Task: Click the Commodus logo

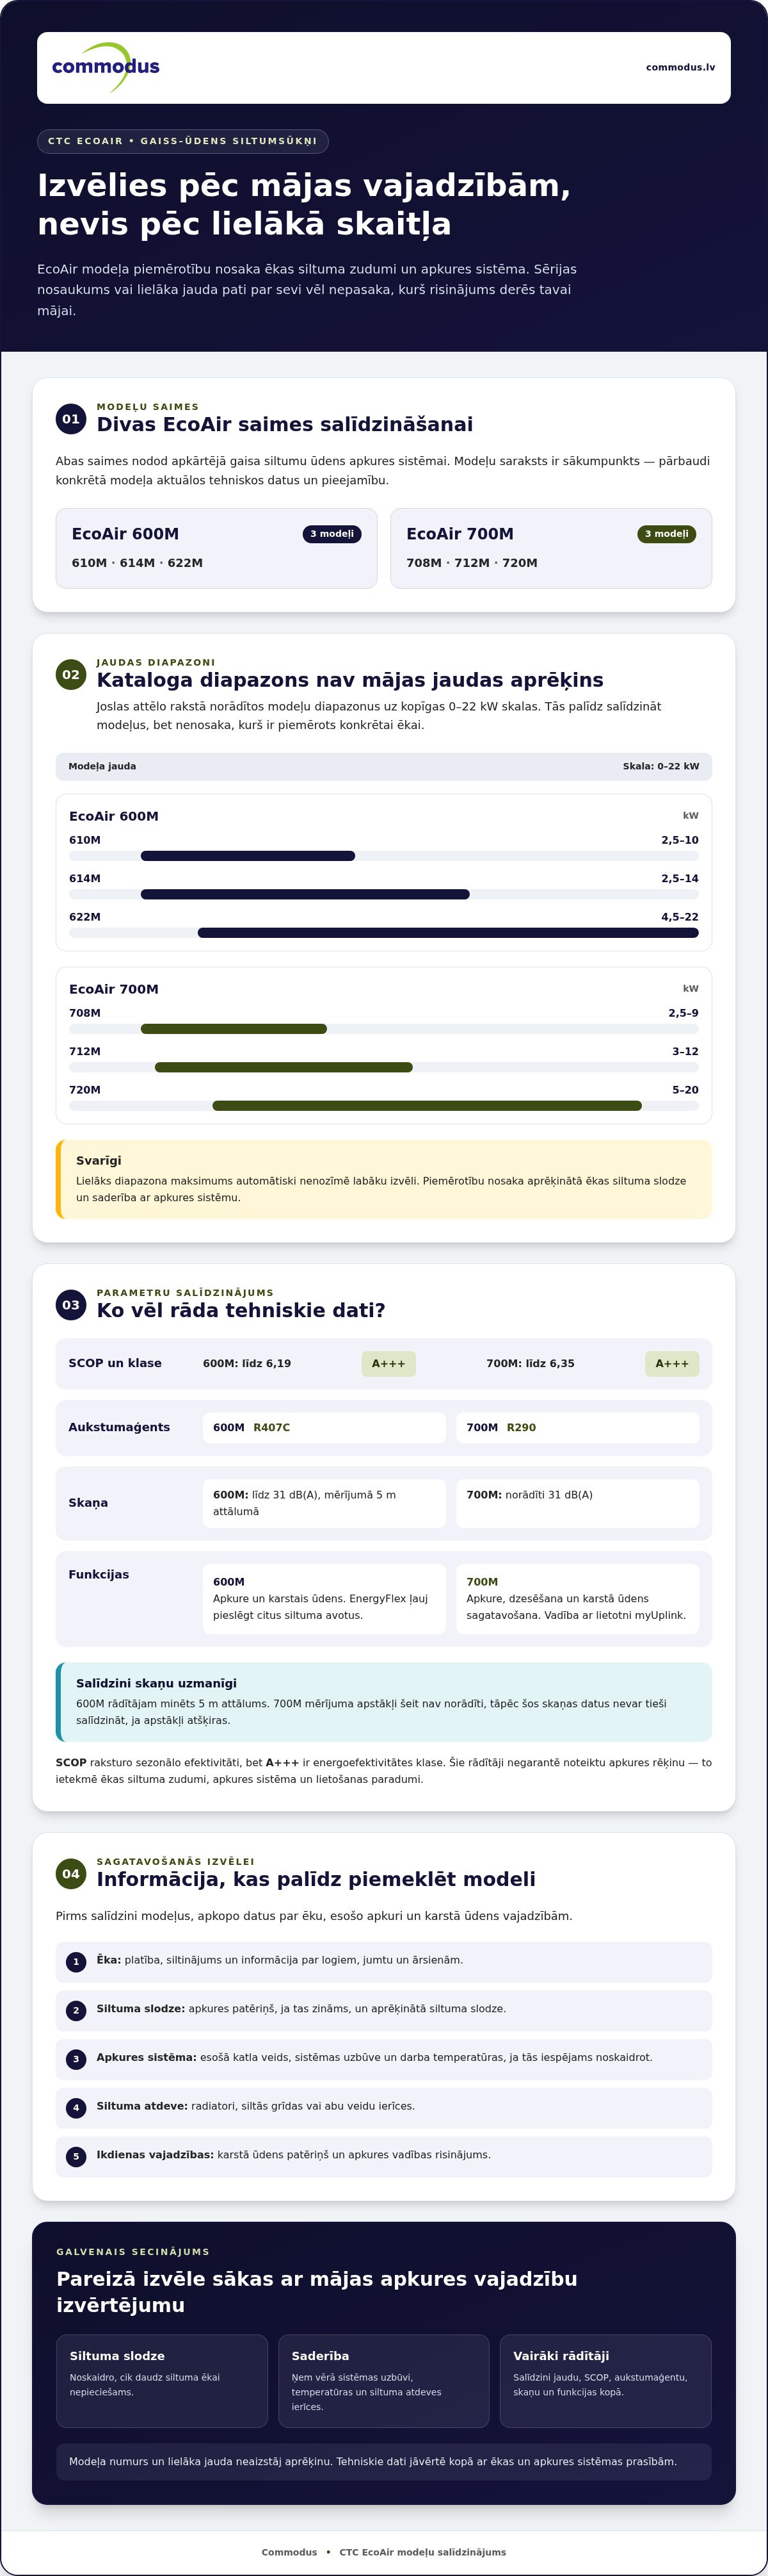Action: coord(106,67)
